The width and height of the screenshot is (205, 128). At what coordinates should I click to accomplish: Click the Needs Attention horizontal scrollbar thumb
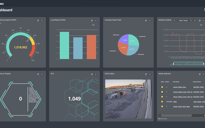pos(176,116)
